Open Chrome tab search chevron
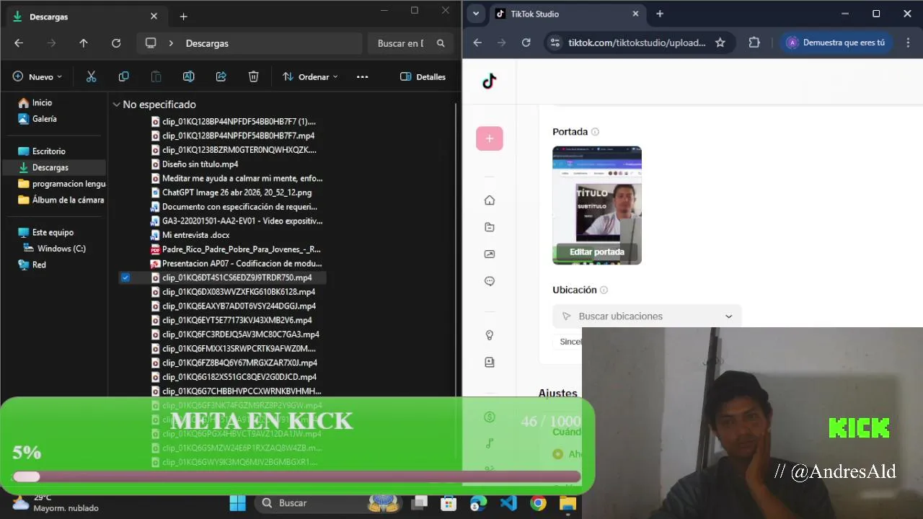The image size is (923, 519). click(x=476, y=14)
